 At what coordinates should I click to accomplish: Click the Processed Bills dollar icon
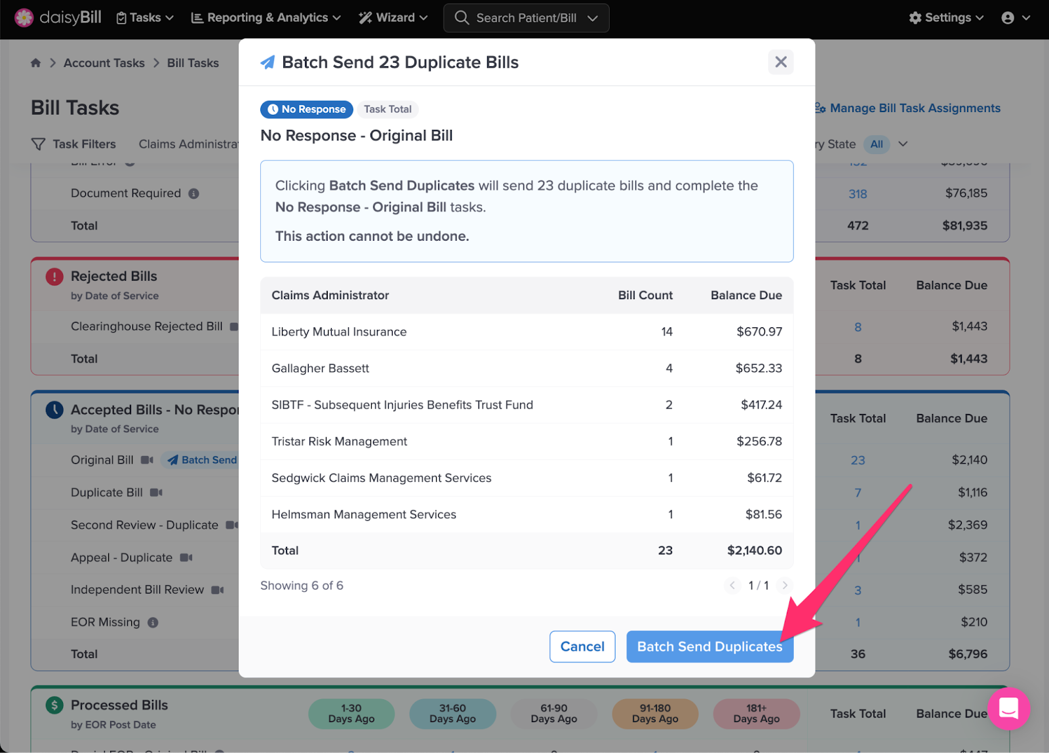tap(54, 705)
